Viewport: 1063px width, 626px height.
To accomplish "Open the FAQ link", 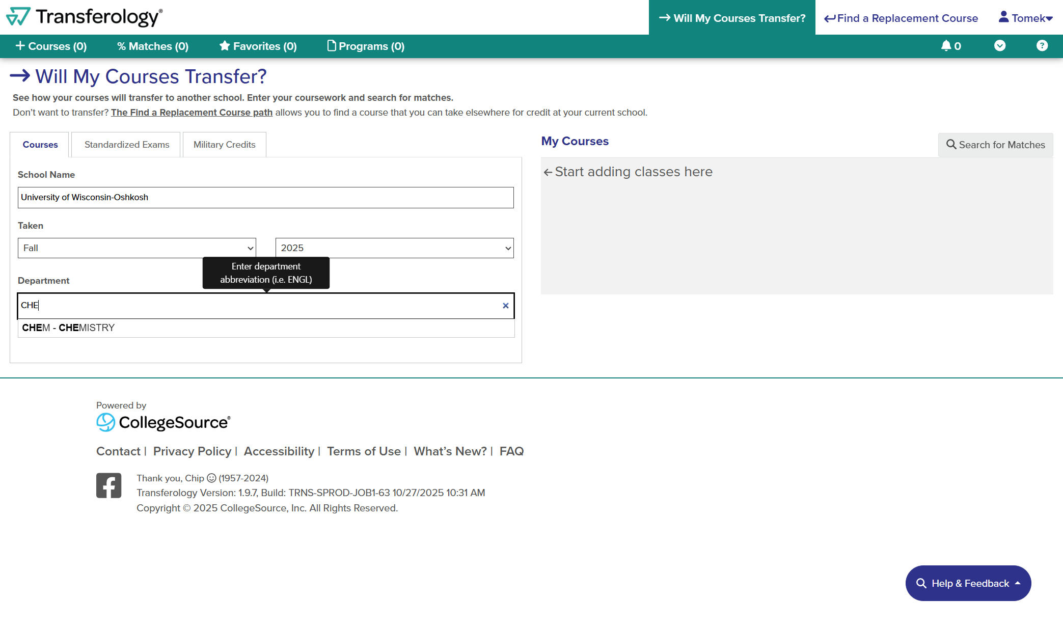I will [x=511, y=451].
